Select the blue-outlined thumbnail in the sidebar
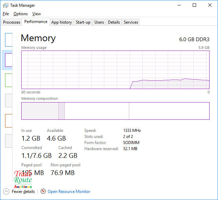This screenshot has width=218, height=200. pos(9,40)
